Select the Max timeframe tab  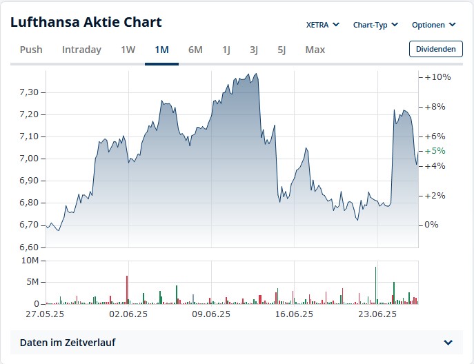[315, 50]
